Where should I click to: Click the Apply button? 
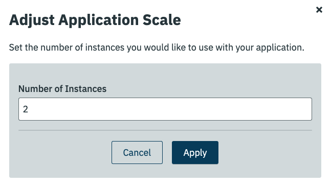tap(195, 152)
